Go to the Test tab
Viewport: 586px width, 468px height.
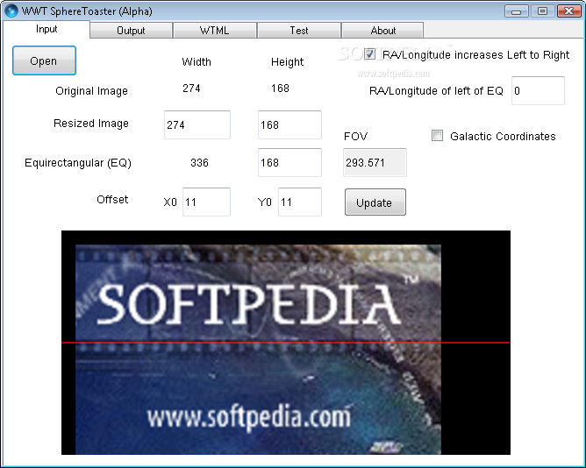tap(299, 31)
